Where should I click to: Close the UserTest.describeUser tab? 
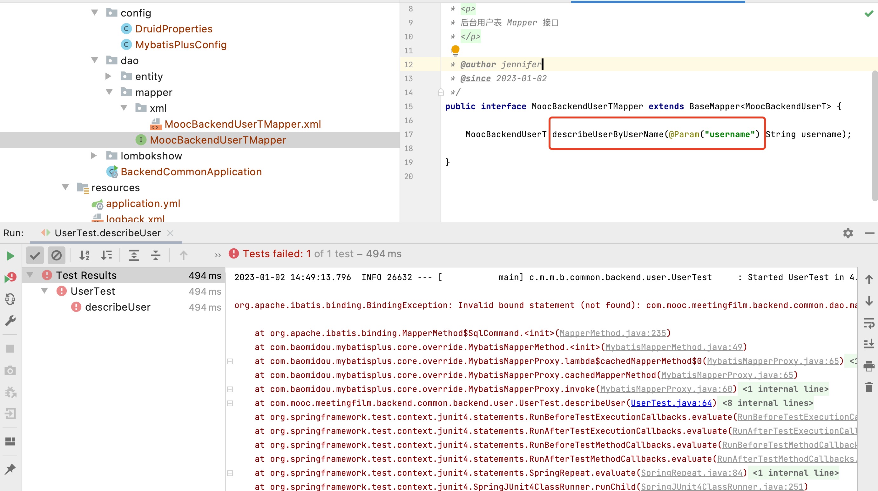170,233
